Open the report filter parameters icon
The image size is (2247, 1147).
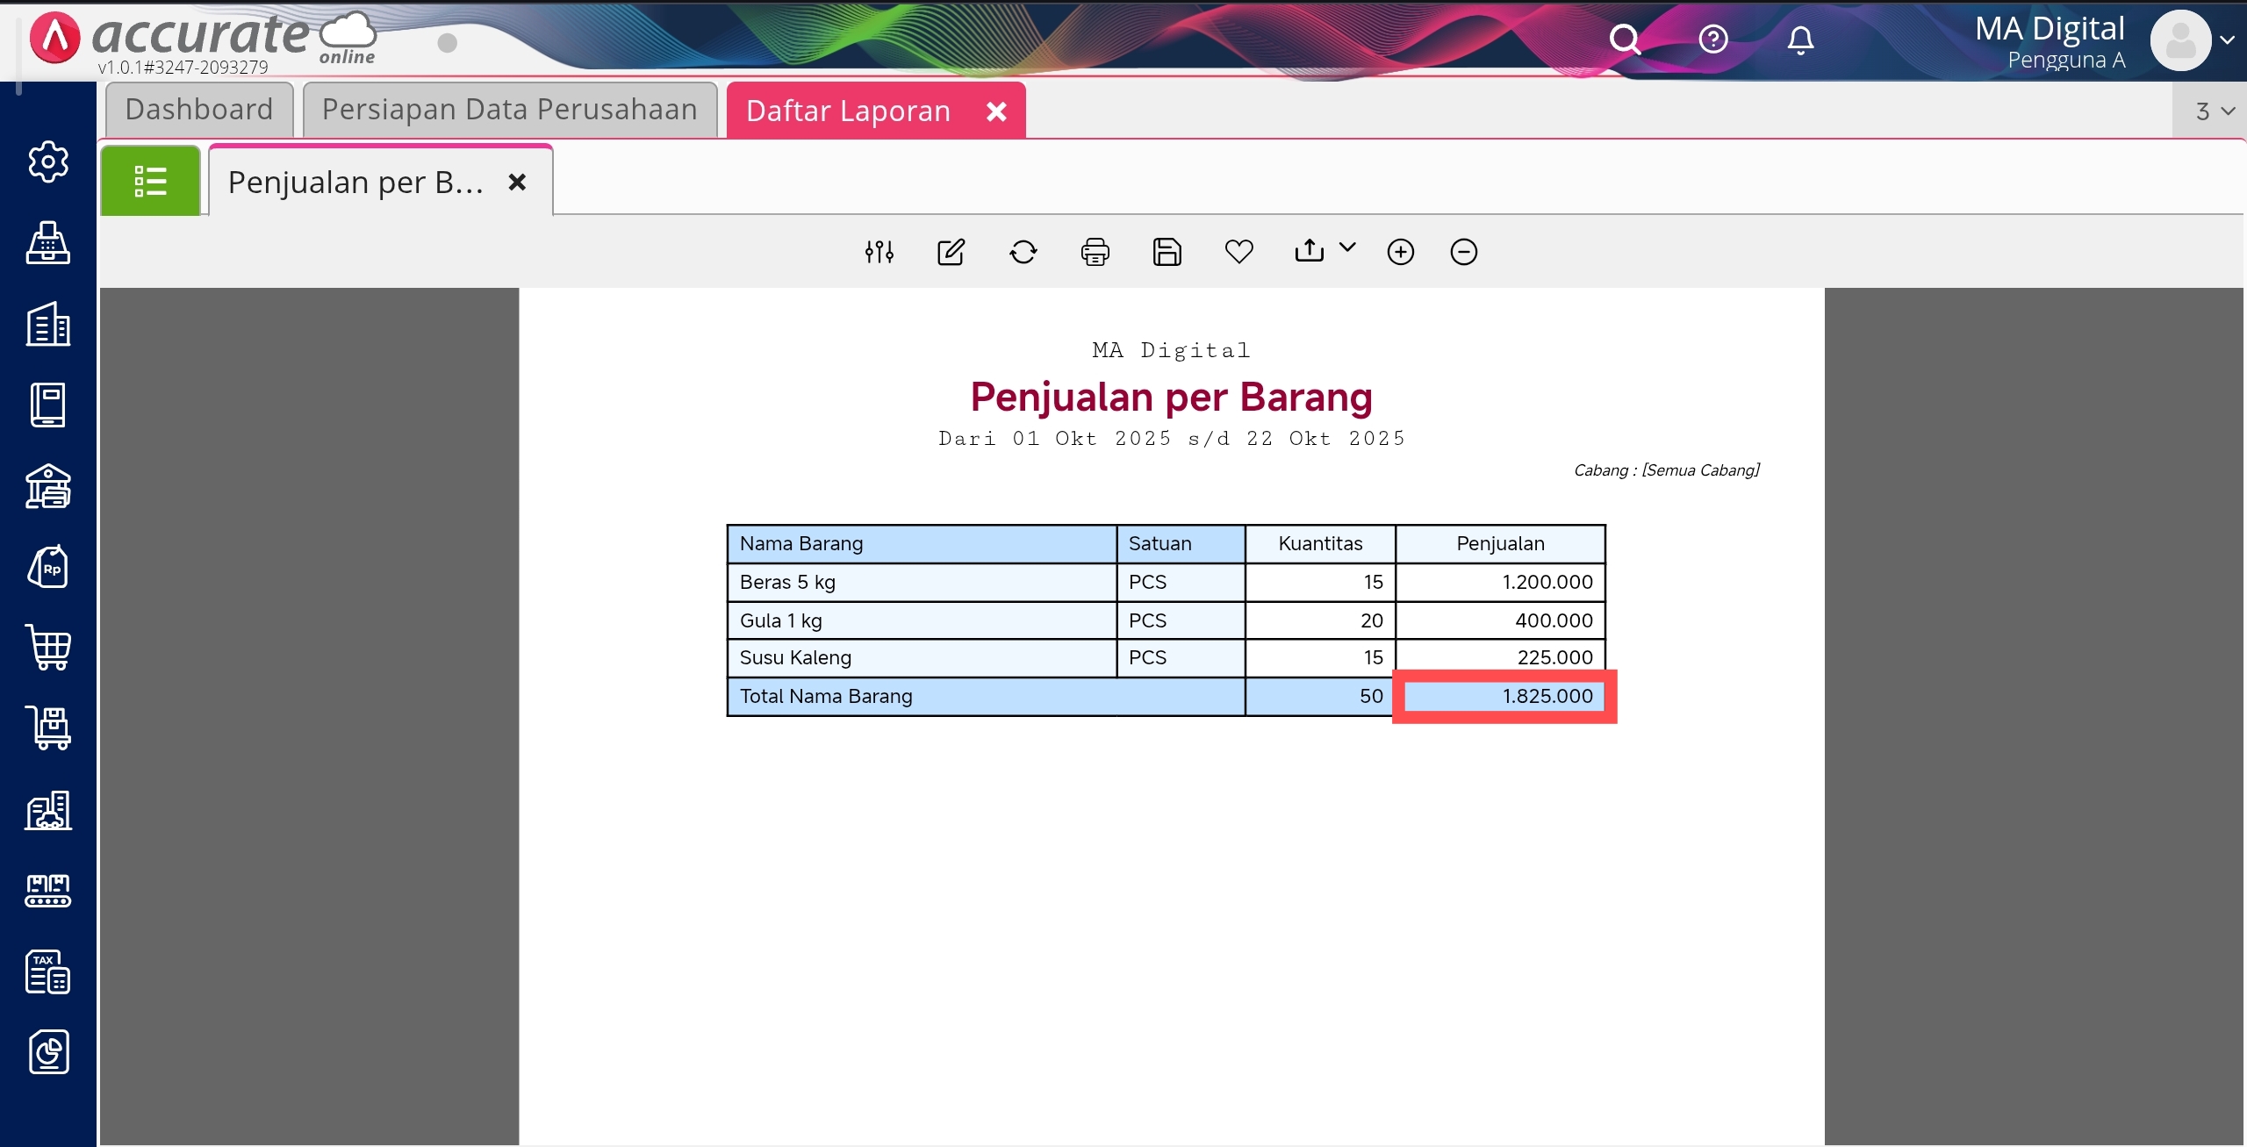click(879, 252)
